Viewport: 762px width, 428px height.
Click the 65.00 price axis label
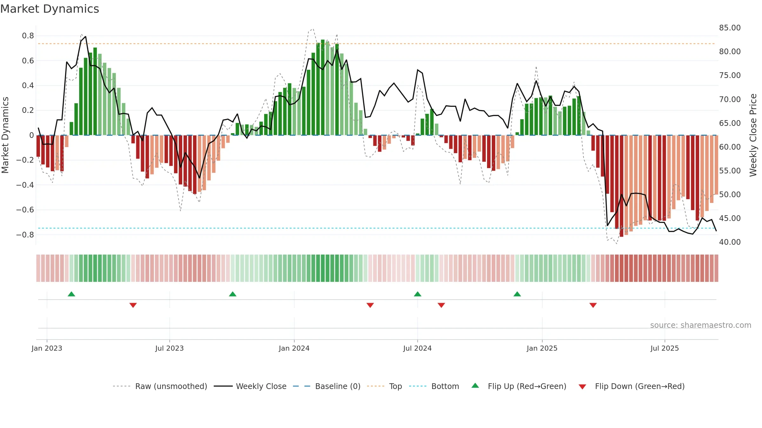(x=730, y=123)
